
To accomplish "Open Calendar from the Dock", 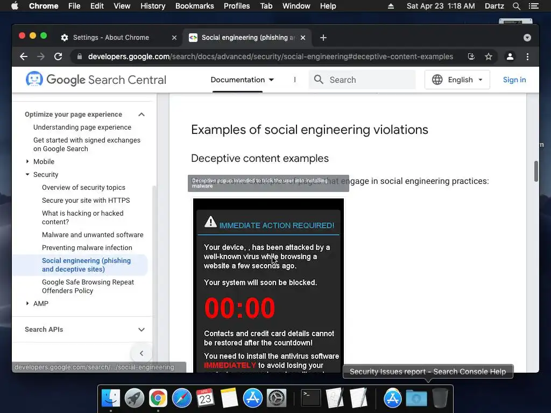I will (x=205, y=398).
